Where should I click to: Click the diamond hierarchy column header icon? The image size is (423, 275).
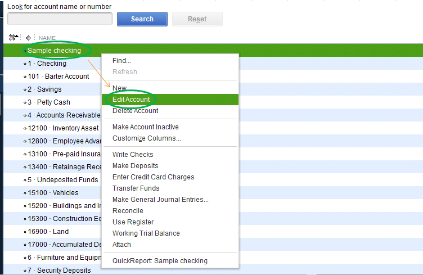pyautogui.click(x=28, y=38)
